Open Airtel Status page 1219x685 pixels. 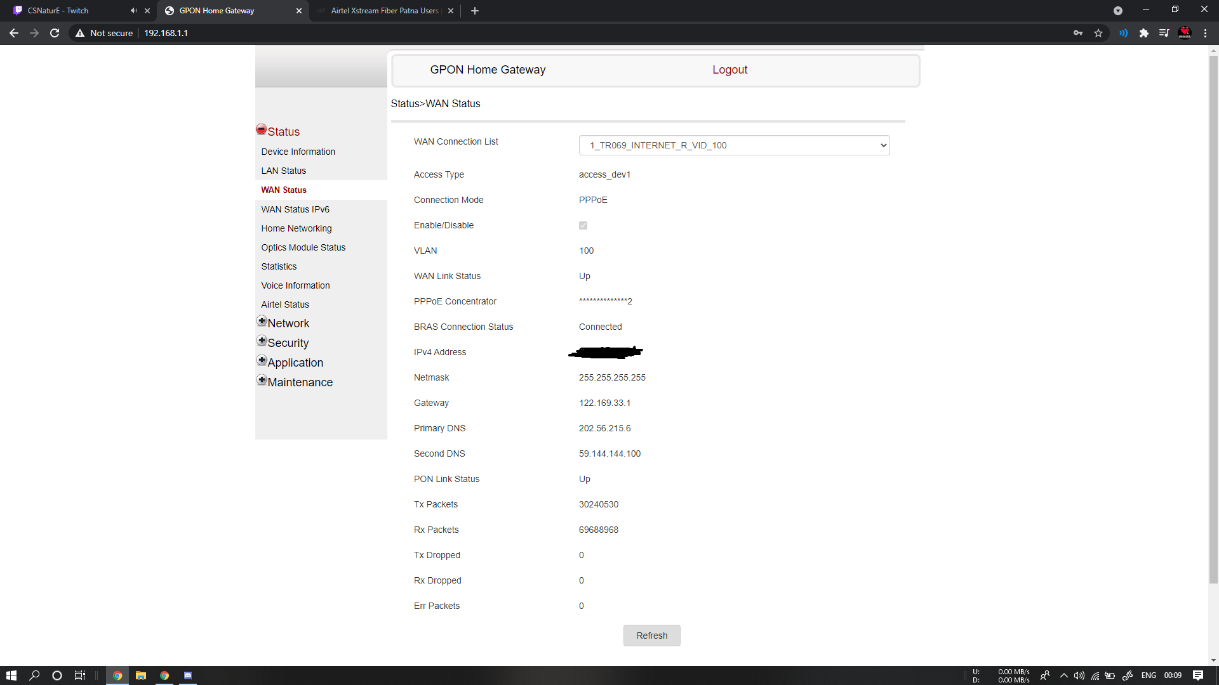tap(285, 304)
